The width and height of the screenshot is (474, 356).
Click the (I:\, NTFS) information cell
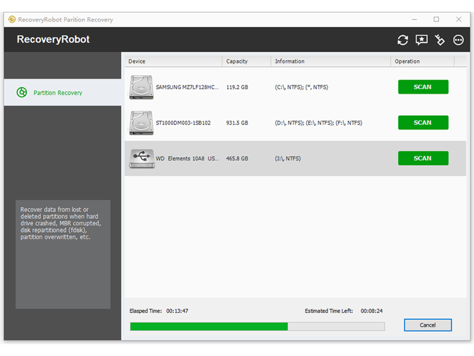[288, 159]
